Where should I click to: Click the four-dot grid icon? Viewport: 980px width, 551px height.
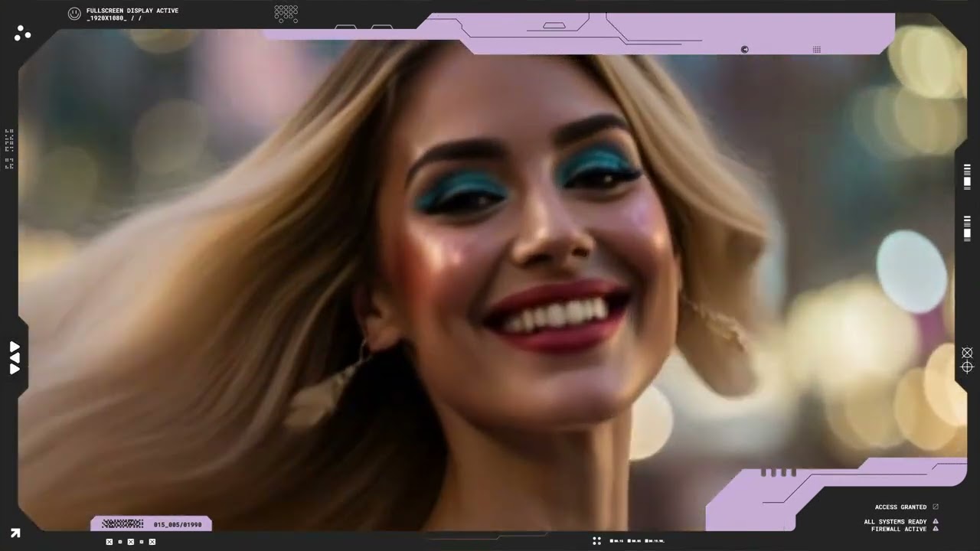pos(596,541)
